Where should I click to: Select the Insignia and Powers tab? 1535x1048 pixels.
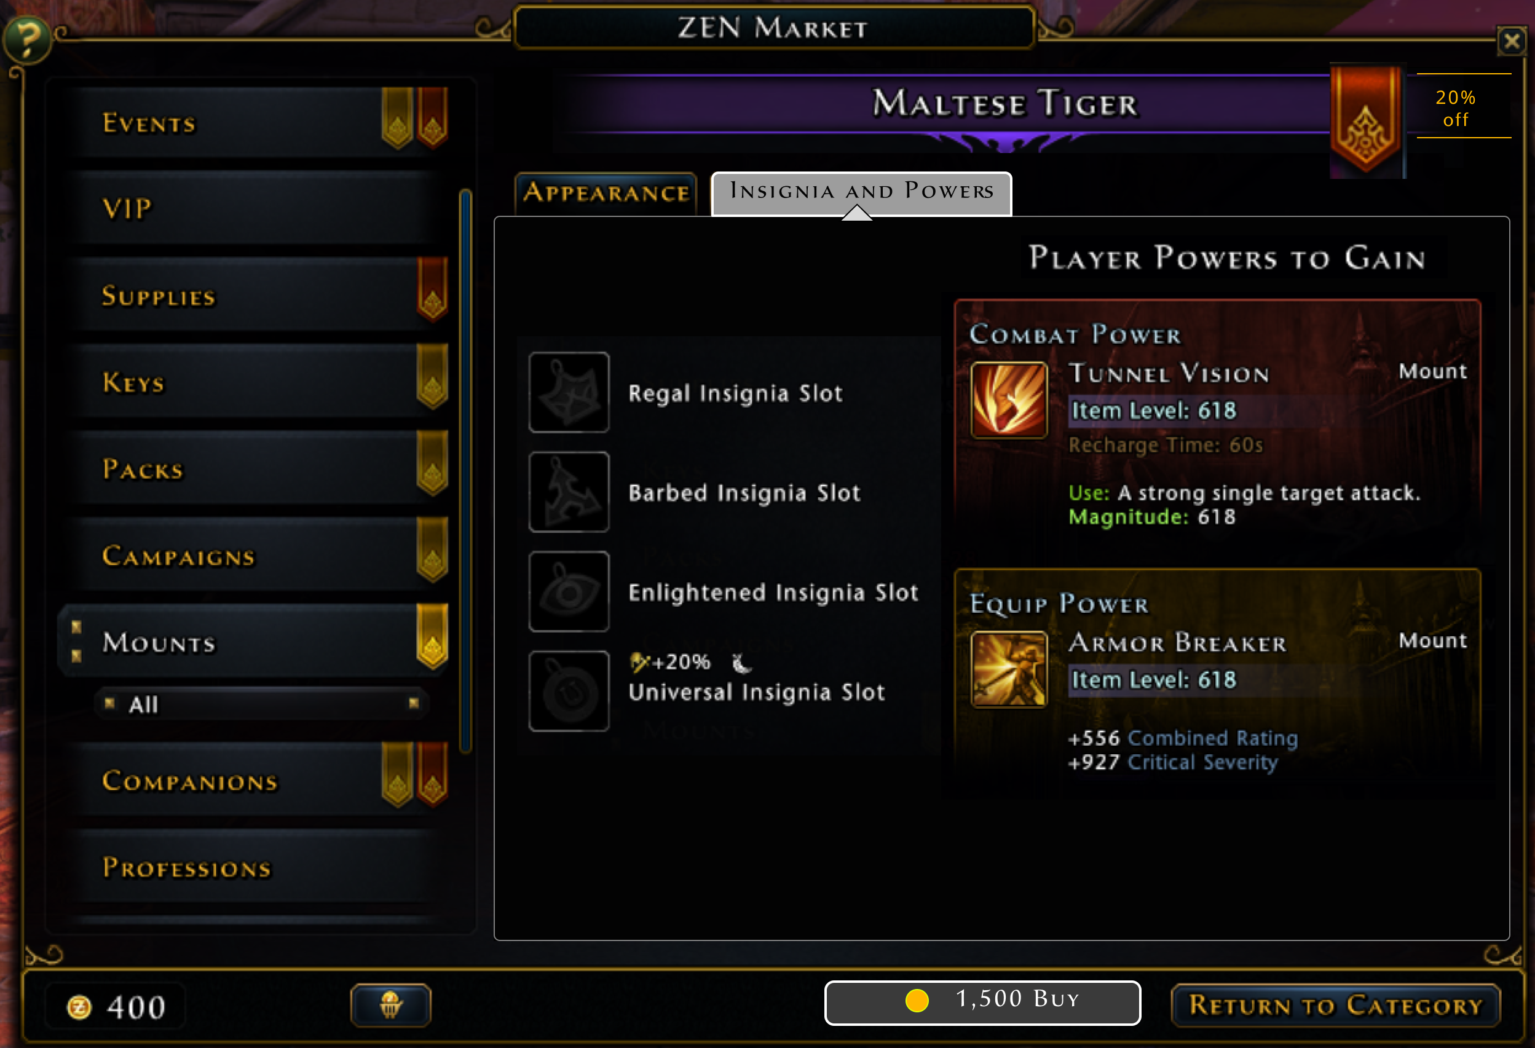pos(861,191)
